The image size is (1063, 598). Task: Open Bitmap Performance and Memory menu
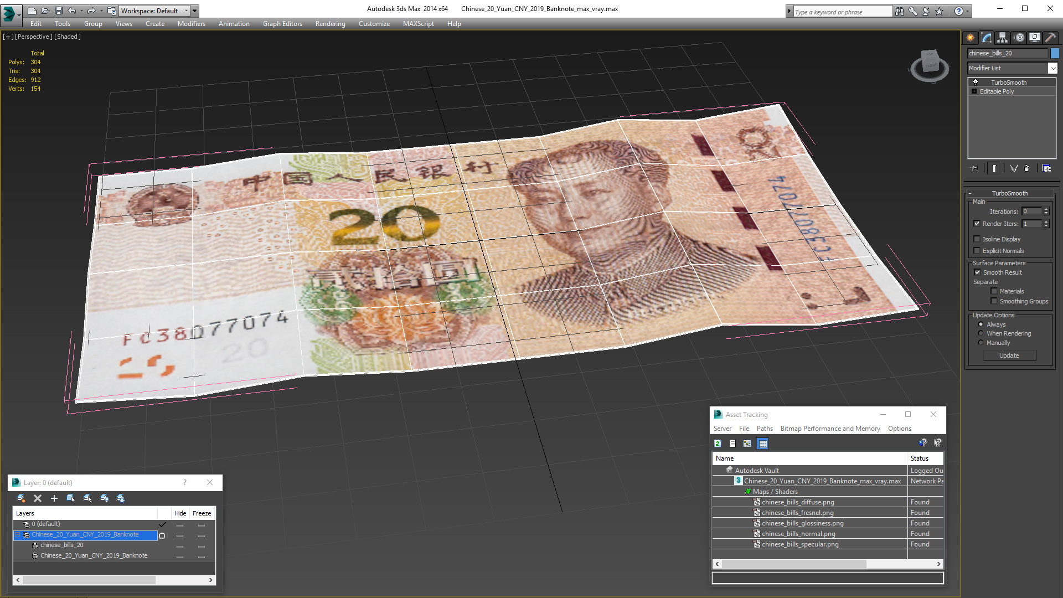pos(830,429)
